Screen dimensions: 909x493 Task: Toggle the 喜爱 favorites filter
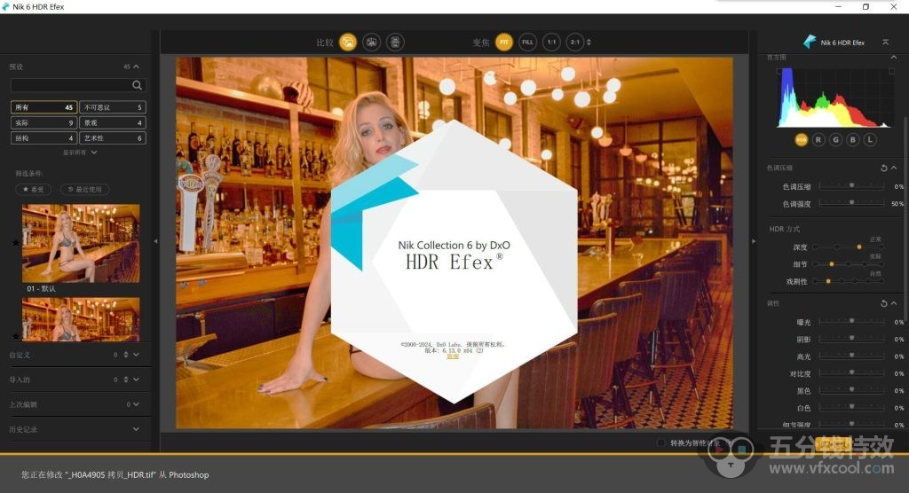[35, 189]
